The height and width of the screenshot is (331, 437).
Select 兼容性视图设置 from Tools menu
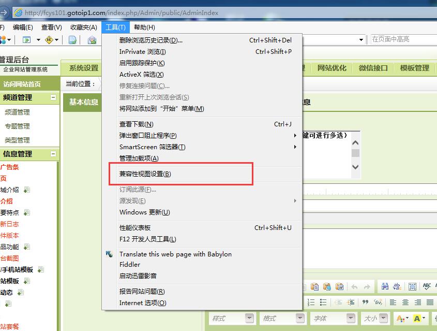pyautogui.click(x=145, y=174)
